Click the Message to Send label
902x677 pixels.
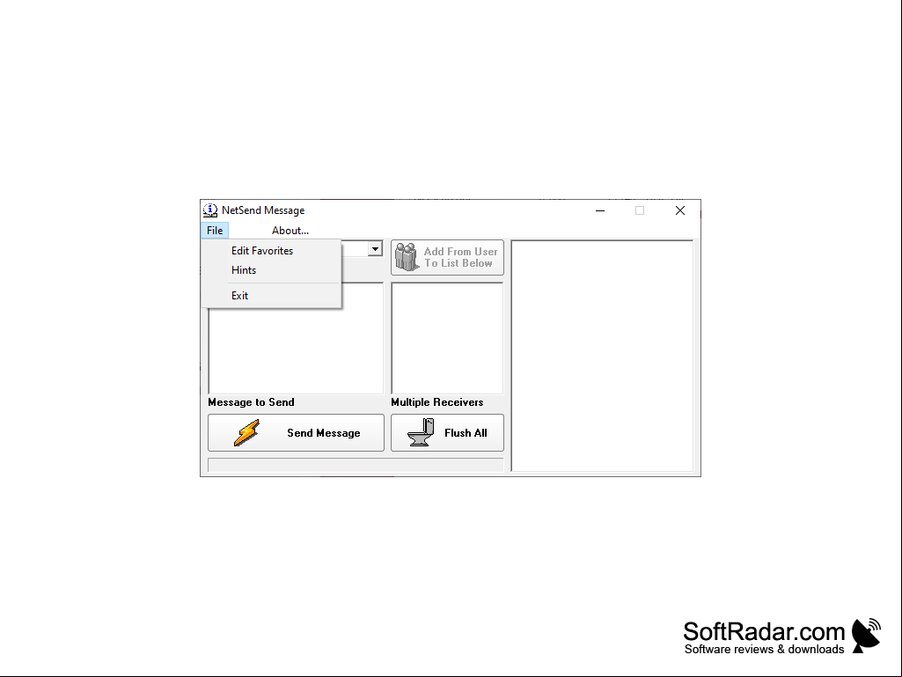pyautogui.click(x=251, y=402)
